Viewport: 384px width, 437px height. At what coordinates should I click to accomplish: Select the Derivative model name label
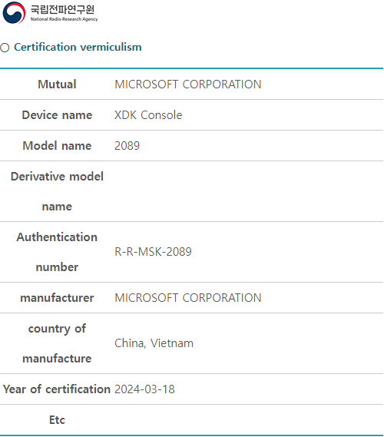coord(57,191)
